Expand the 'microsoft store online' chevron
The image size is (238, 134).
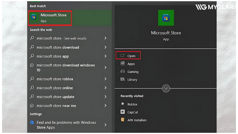tap(106, 88)
